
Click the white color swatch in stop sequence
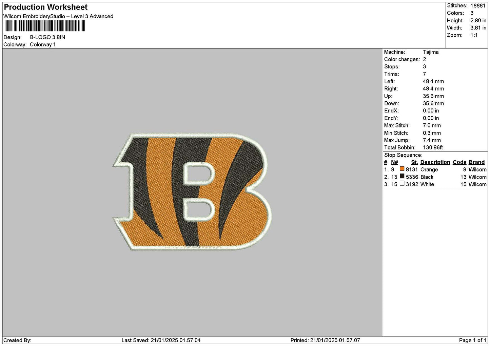[x=402, y=184]
